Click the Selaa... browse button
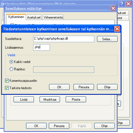The width and height of the screenshot is (133, 133). tap(107, 39)
